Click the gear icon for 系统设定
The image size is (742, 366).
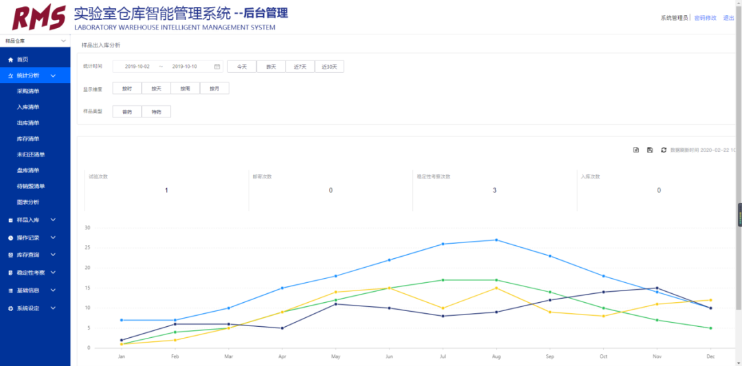coord(10,309)
